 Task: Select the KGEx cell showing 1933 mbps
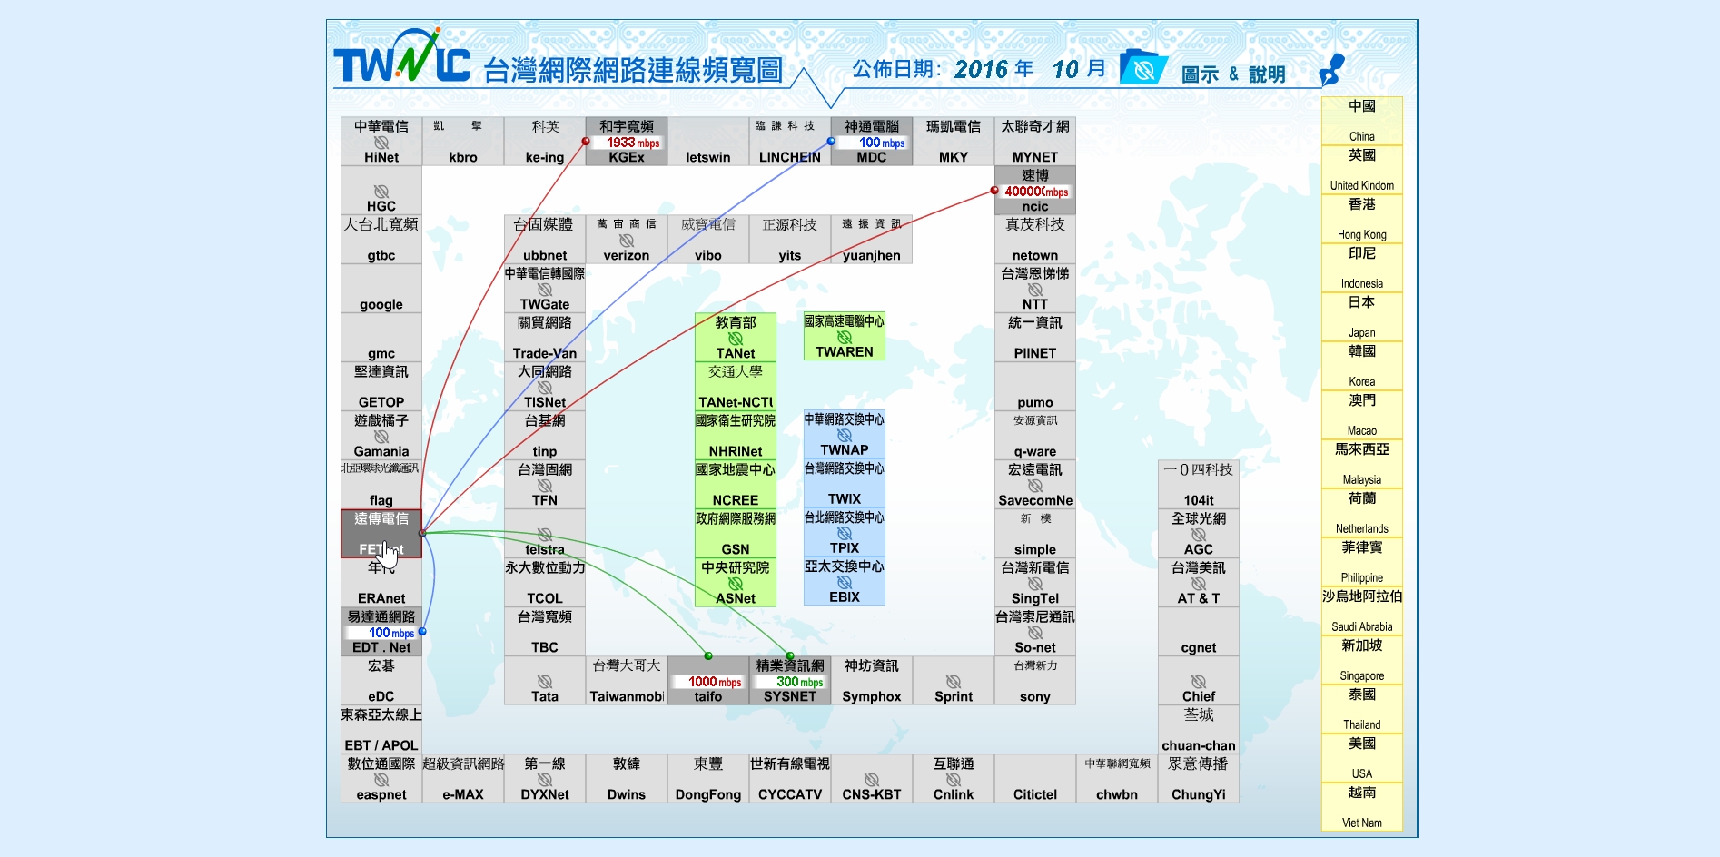[x=627, y=142]
